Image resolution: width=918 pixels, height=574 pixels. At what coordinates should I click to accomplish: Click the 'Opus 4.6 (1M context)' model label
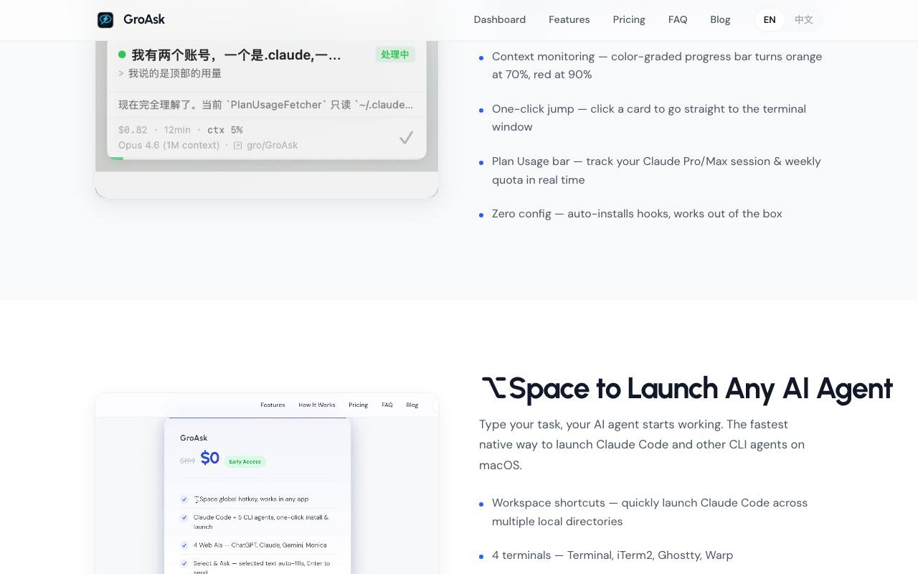[x=169, y=145]
